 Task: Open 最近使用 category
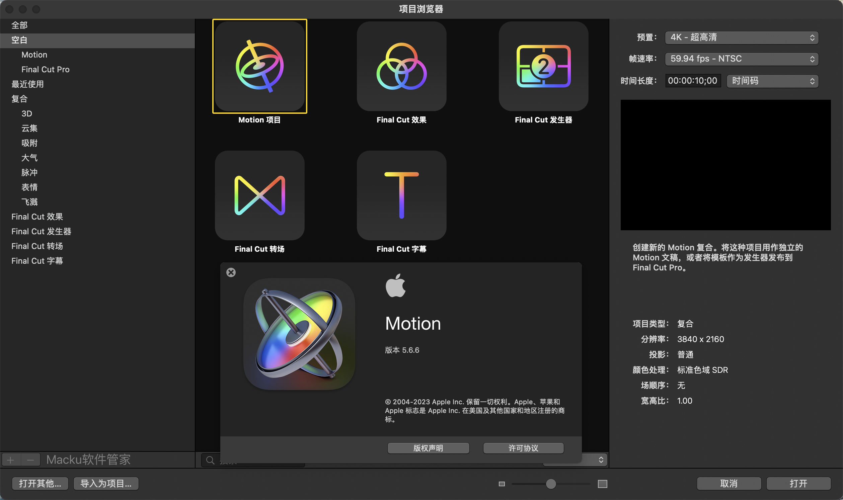click(97, 84)
